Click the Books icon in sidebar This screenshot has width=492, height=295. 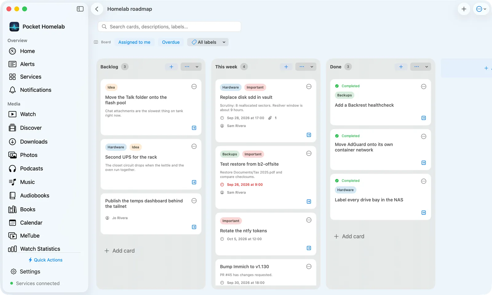[12, 209]
